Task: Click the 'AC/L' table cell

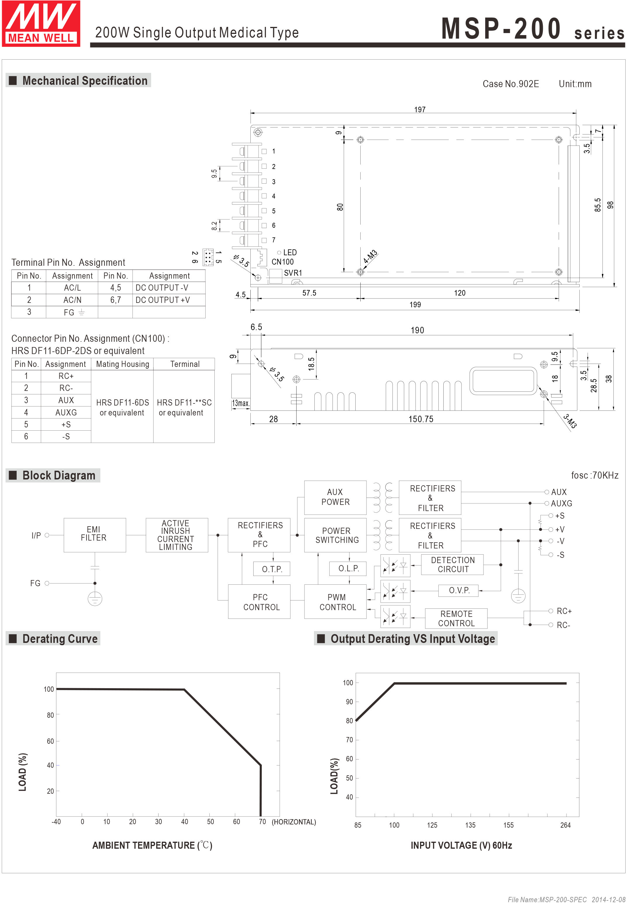Action: (72, 288)
